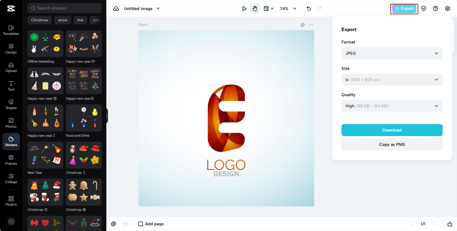
Task: Select the hand pan tool
Action: pos(255,9)
